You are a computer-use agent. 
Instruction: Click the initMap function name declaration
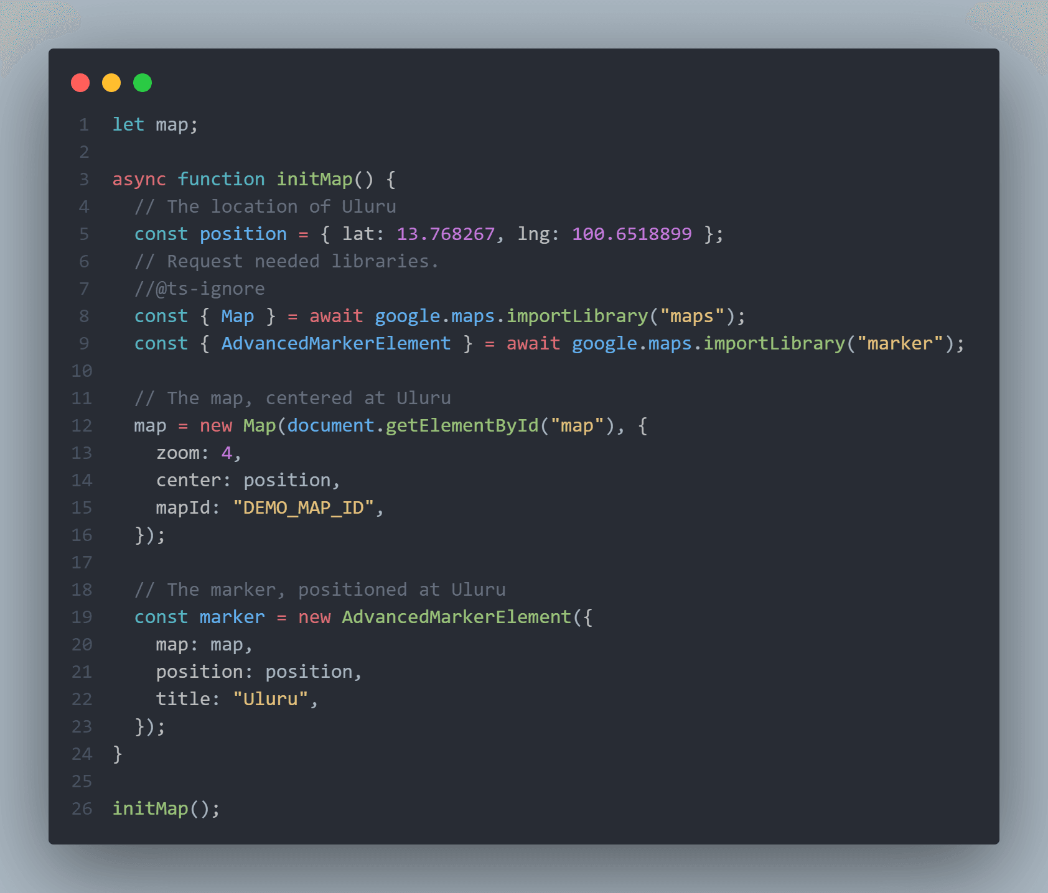(315, 180)
